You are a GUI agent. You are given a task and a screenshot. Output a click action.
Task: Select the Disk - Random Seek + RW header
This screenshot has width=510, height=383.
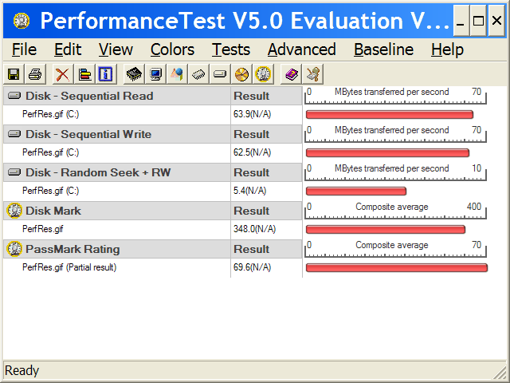coord(117,172)
